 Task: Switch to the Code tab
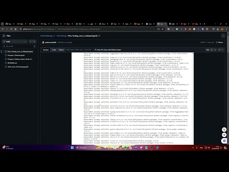point(54,50)
